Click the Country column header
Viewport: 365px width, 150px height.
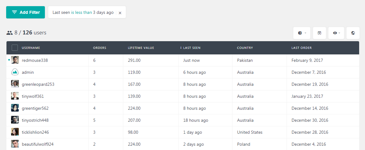coord(245,48)
